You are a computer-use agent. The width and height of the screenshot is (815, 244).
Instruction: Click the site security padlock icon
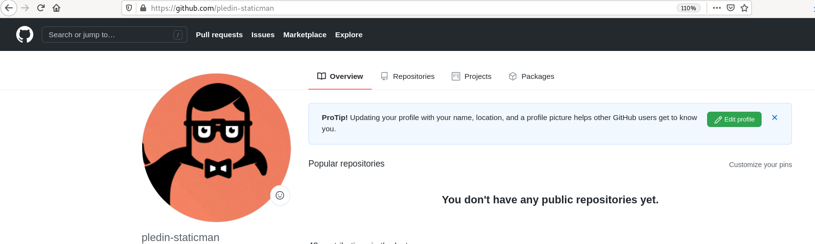pyautogui.click(x=143, y=8)
